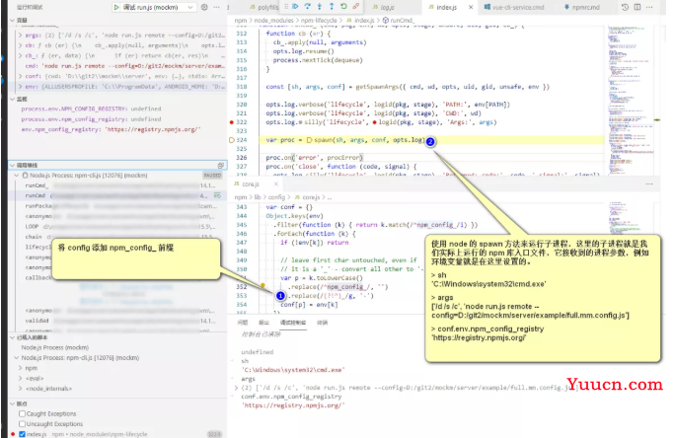675x438 pixels.
Task: Collapse the variables section header
Action: click(x=117, y=20)
